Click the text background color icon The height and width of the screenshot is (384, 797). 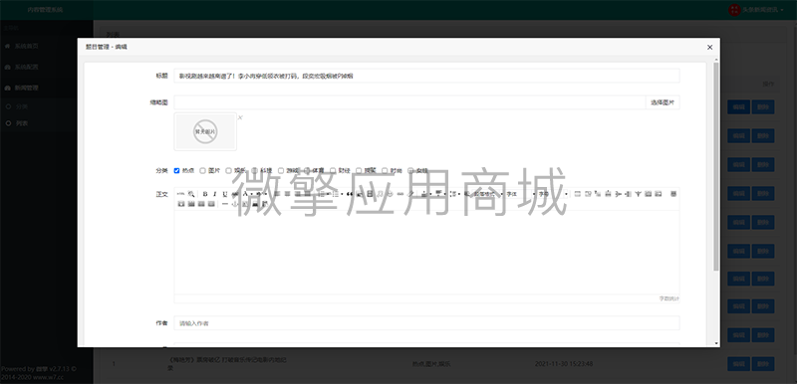pyautogui.click(x=258, y=194)
